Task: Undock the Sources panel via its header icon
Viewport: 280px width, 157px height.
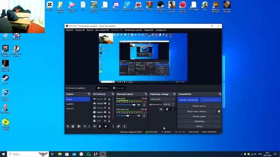Action: point(113,94)
